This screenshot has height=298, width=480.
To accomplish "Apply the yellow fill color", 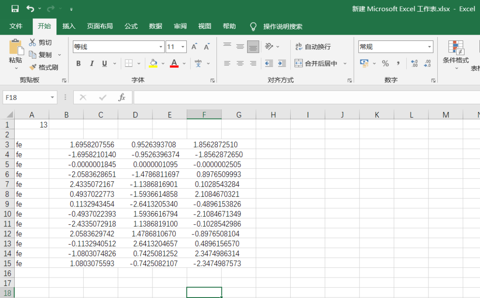I will click(153, 64).
